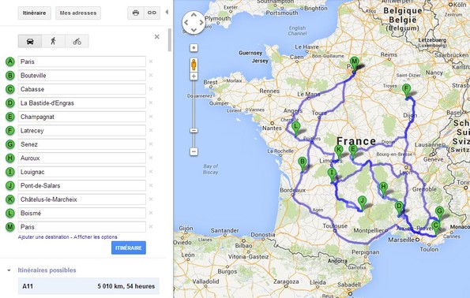Select the car driving mode icon
Image resolution: width=470 pixels, height=298 pixels.
tap(30, 41)
